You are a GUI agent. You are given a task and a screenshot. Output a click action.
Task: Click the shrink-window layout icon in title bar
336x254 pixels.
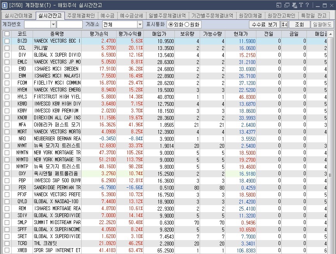click(279, 5)
